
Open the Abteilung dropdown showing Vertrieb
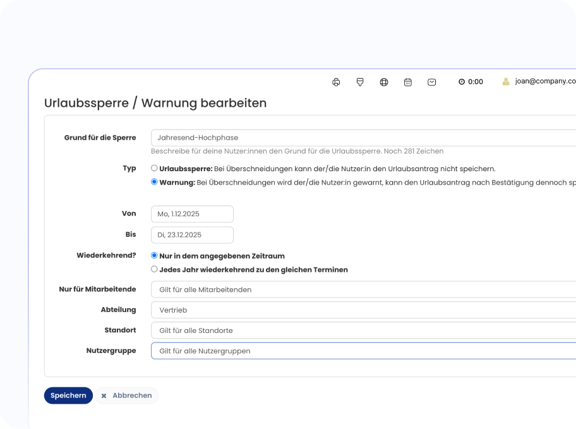point(363,310)
